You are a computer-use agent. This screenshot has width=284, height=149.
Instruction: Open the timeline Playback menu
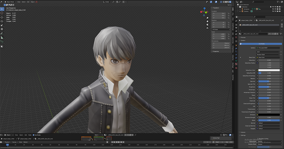[8, 142]
